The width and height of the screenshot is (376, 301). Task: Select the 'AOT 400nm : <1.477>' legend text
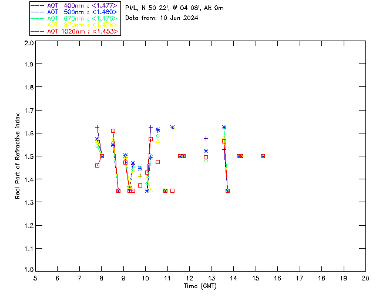pyautogui.click(x=82, y=5)
